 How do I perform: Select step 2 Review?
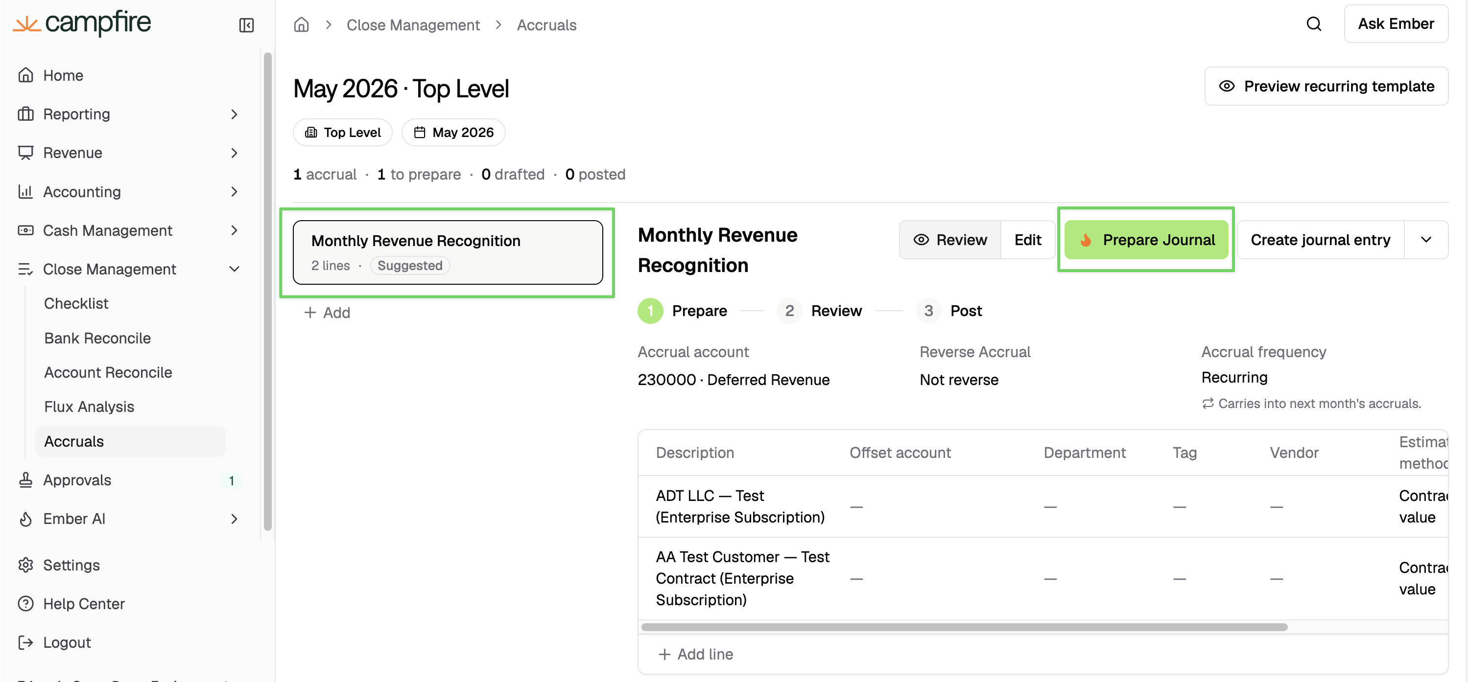820,311
